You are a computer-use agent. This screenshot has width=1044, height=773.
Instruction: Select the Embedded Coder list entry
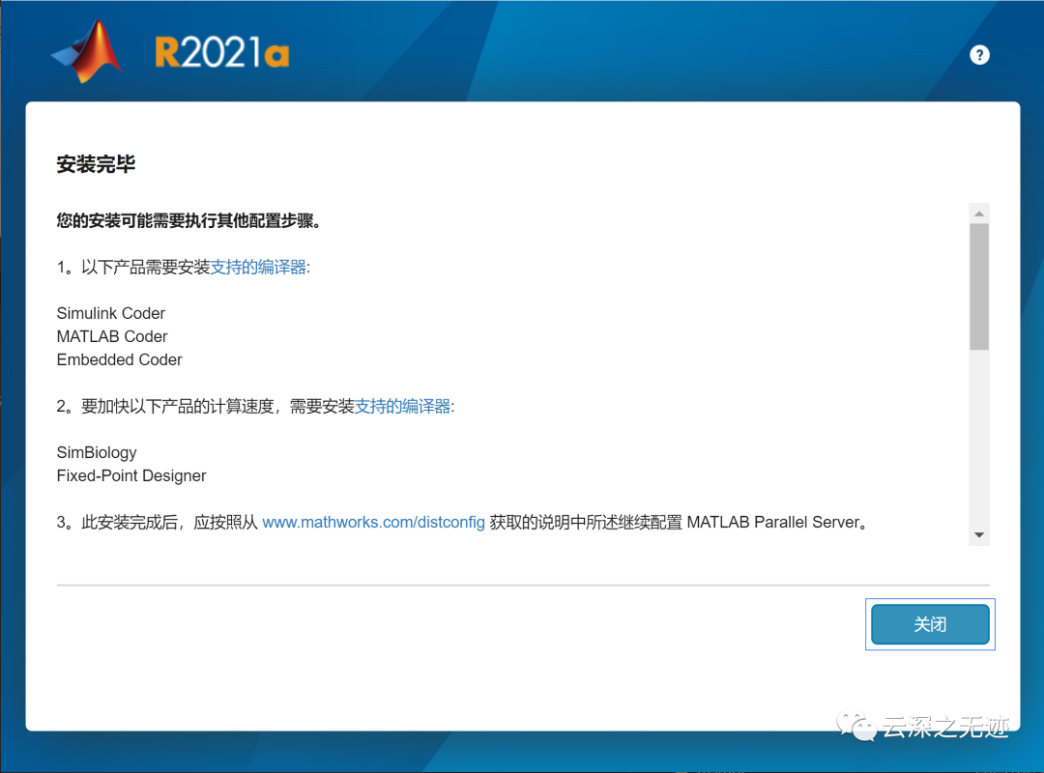(x=119, y=359)
